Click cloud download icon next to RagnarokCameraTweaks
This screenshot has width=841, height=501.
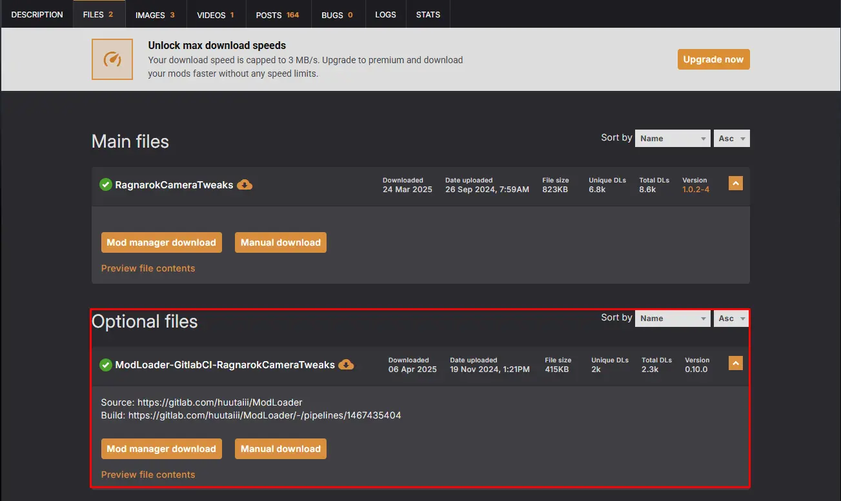tap(245, 184)
